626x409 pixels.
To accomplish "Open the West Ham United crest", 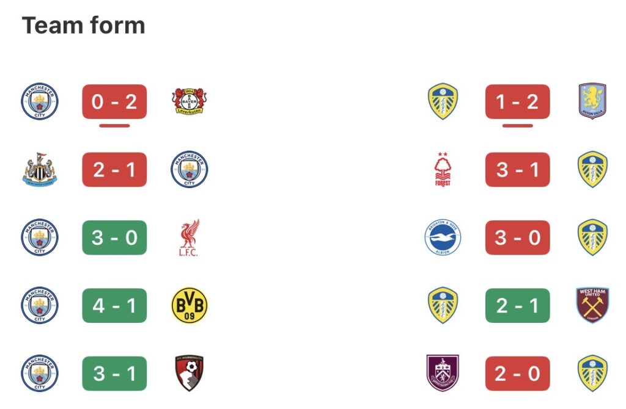I will coord(592,305).
